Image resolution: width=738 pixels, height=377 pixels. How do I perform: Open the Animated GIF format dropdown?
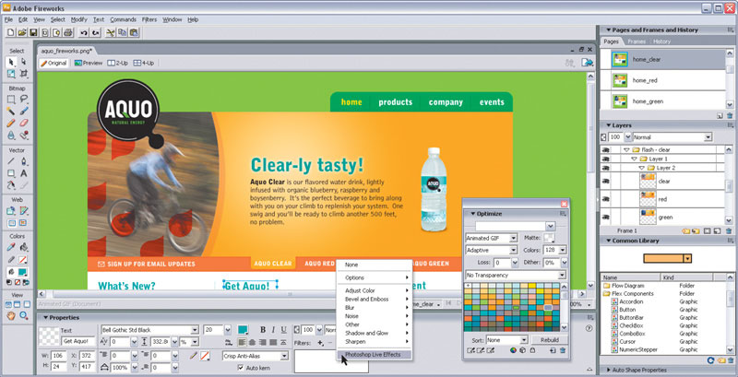tap(514, 239)
